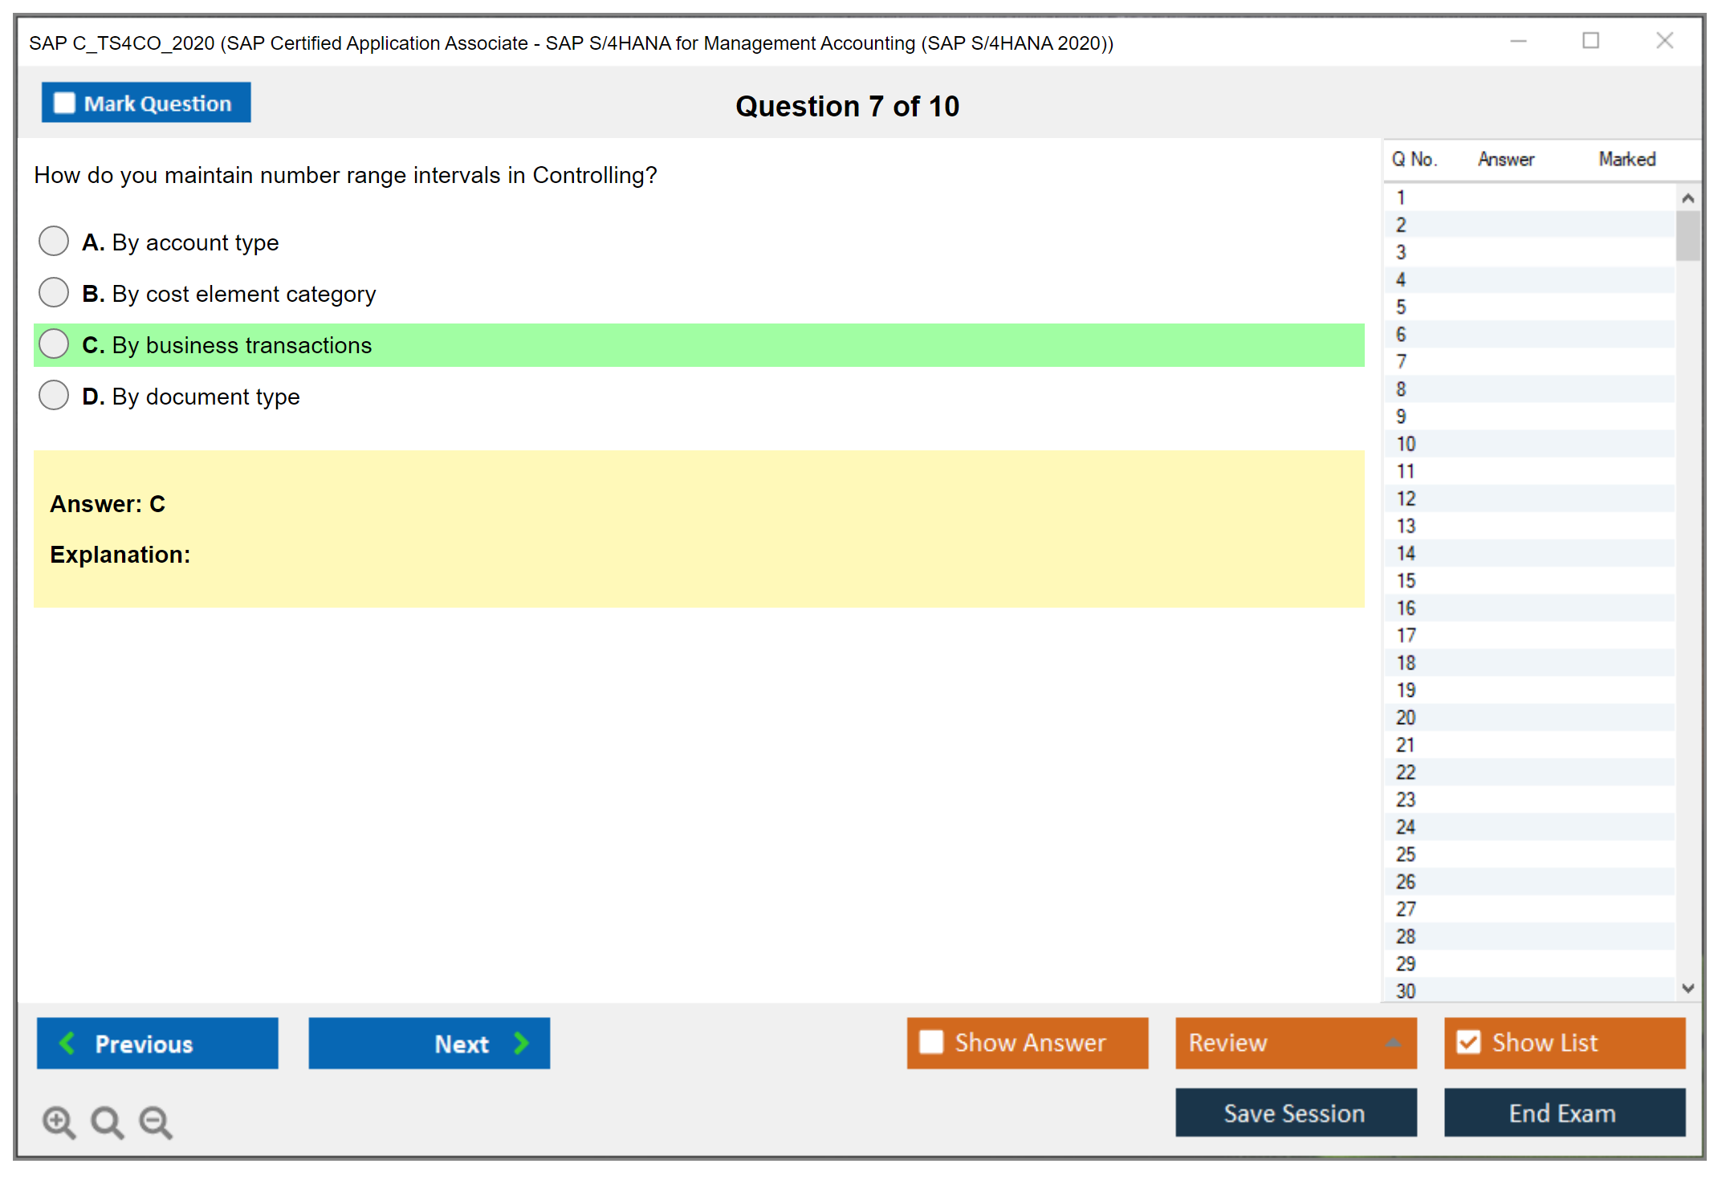The image size is (1726, 1180).
Task: Expand the Review dropdown menu
Action: pyautogui.click(x=1393, y=1043)
